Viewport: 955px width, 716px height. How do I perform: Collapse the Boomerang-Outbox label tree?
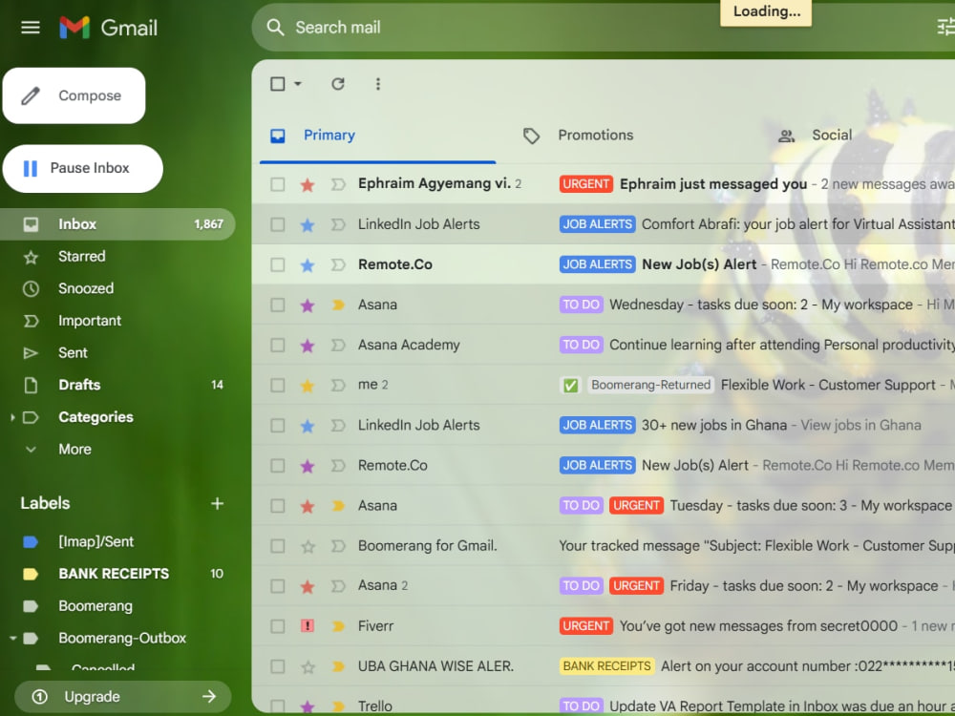12,638
